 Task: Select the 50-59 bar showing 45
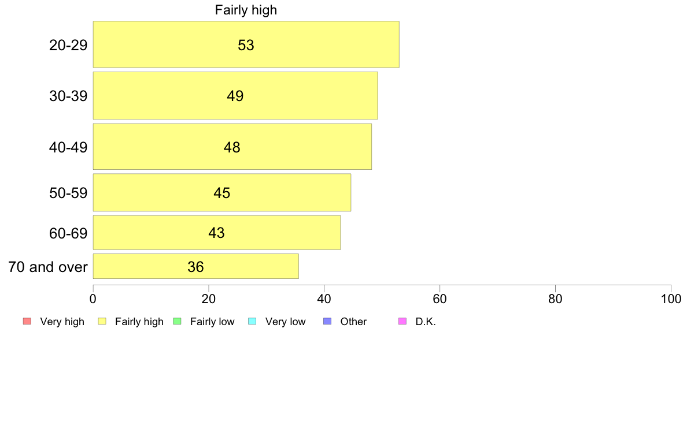(x=221, y=193)
